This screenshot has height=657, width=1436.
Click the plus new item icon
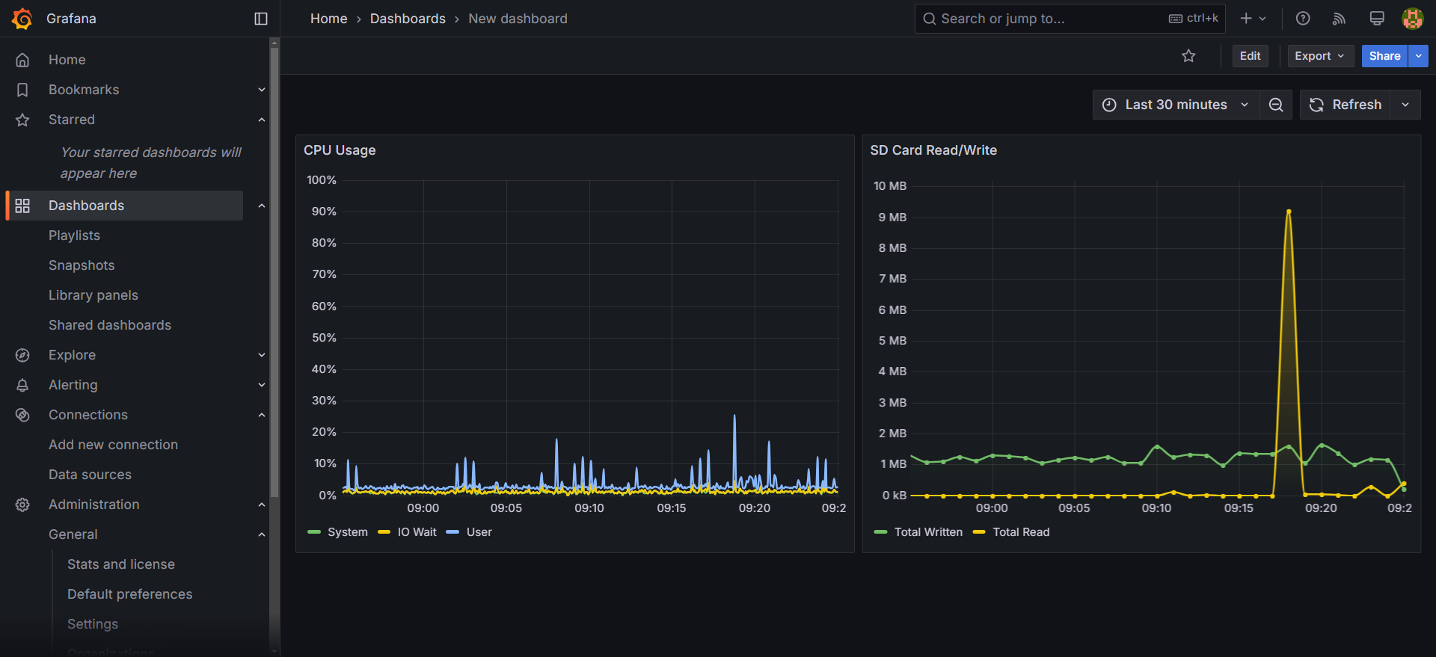(1252, 19)
